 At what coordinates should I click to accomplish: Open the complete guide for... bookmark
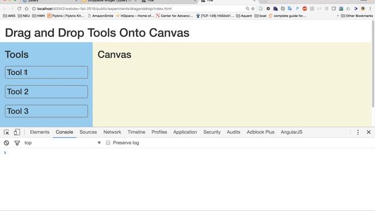[287, 16]
